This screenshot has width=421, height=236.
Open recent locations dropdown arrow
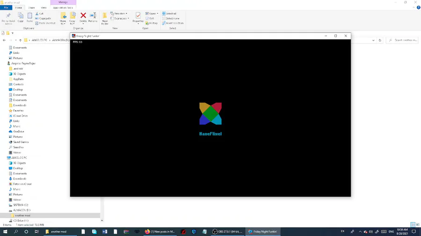(15, 40)
